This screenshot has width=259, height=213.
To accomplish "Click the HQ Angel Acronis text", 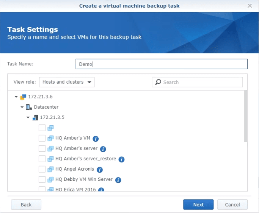I will click(75, 169).
